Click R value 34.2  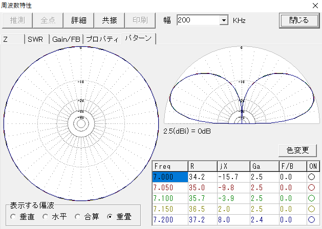[x=203, y=177]
